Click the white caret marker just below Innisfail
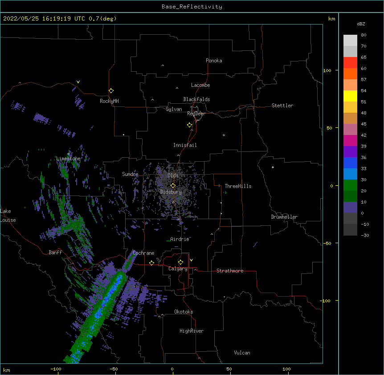 click(178, 155)
